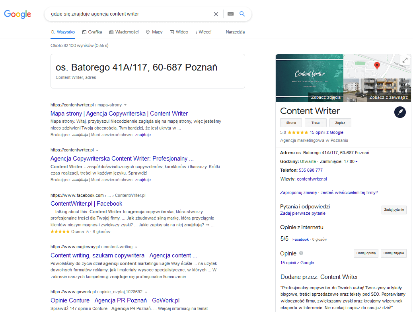This screenshot has width=413, height=312.
Task: Open Narzędzia search tools
Action: [x=235, y=32]
